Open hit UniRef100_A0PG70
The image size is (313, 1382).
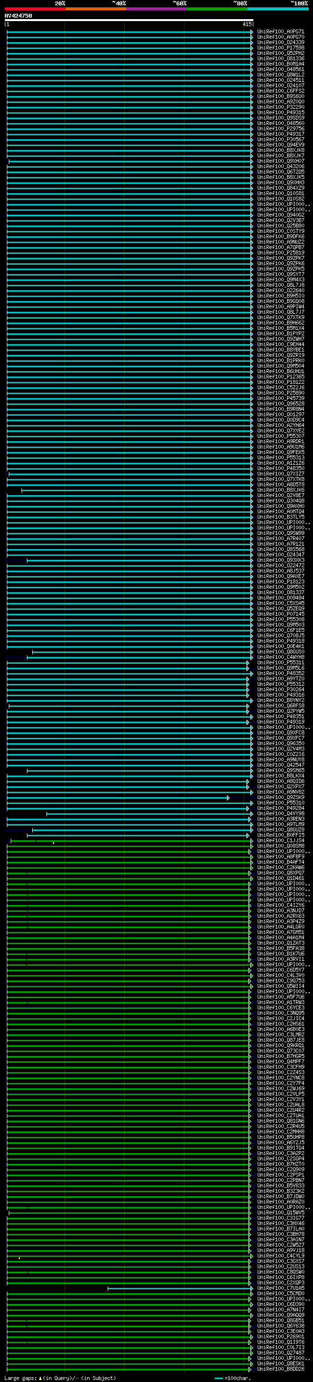point(281,37)
